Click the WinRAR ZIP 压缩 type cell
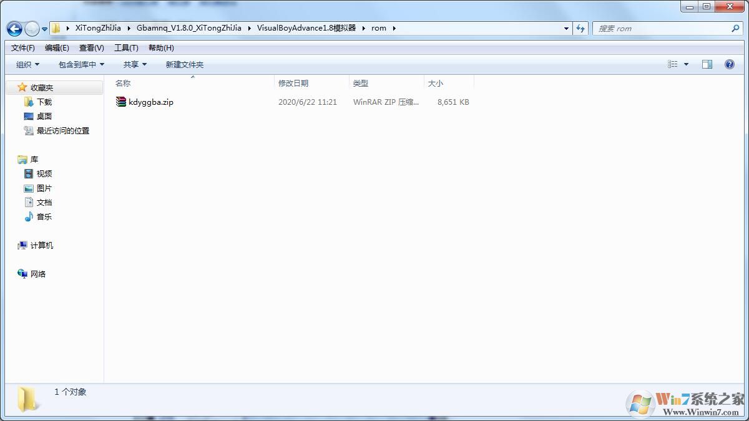Viewport: 749px width, 421px height. click(x=386, y=102)
